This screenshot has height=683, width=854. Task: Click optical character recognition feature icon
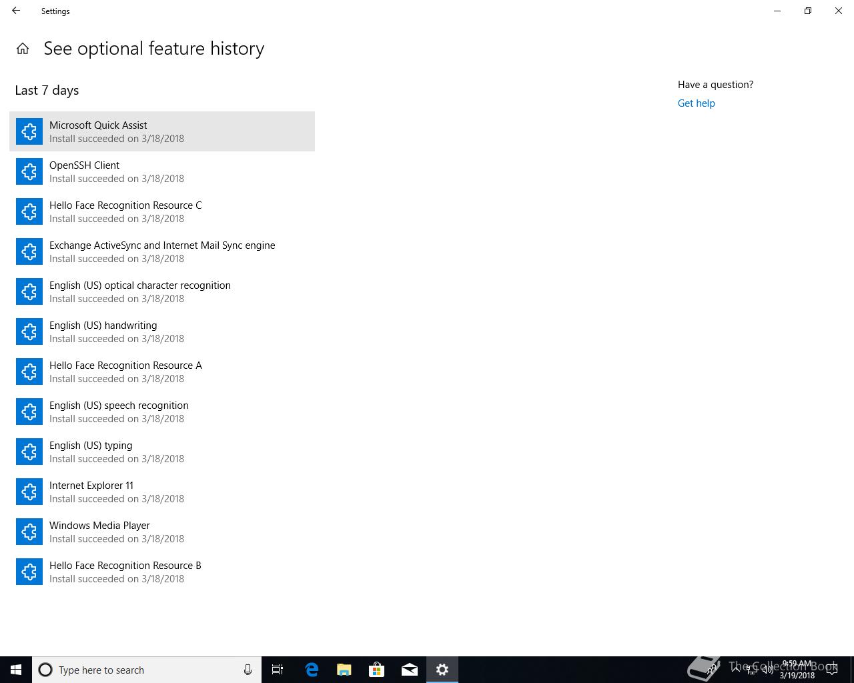[x=29, y=291]
